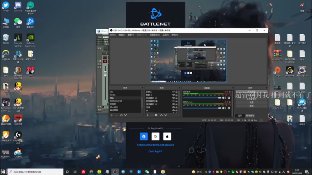Lock the 游戏捕获 10 source
Viewport: 312px width, 175px height.
[x=177, y=98]
